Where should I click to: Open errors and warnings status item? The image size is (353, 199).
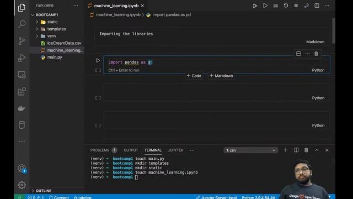coord(35,197)
